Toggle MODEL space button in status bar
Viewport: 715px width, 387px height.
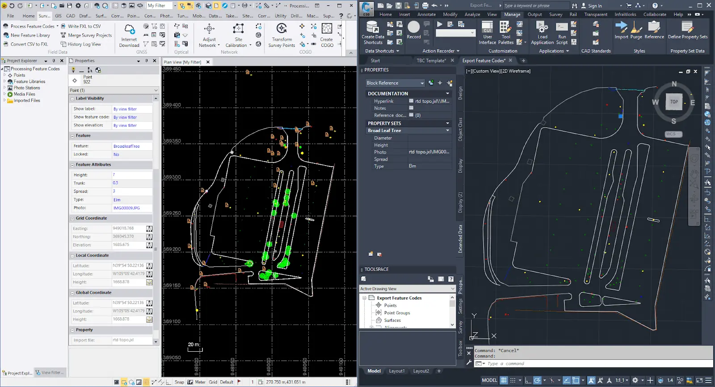489,380
